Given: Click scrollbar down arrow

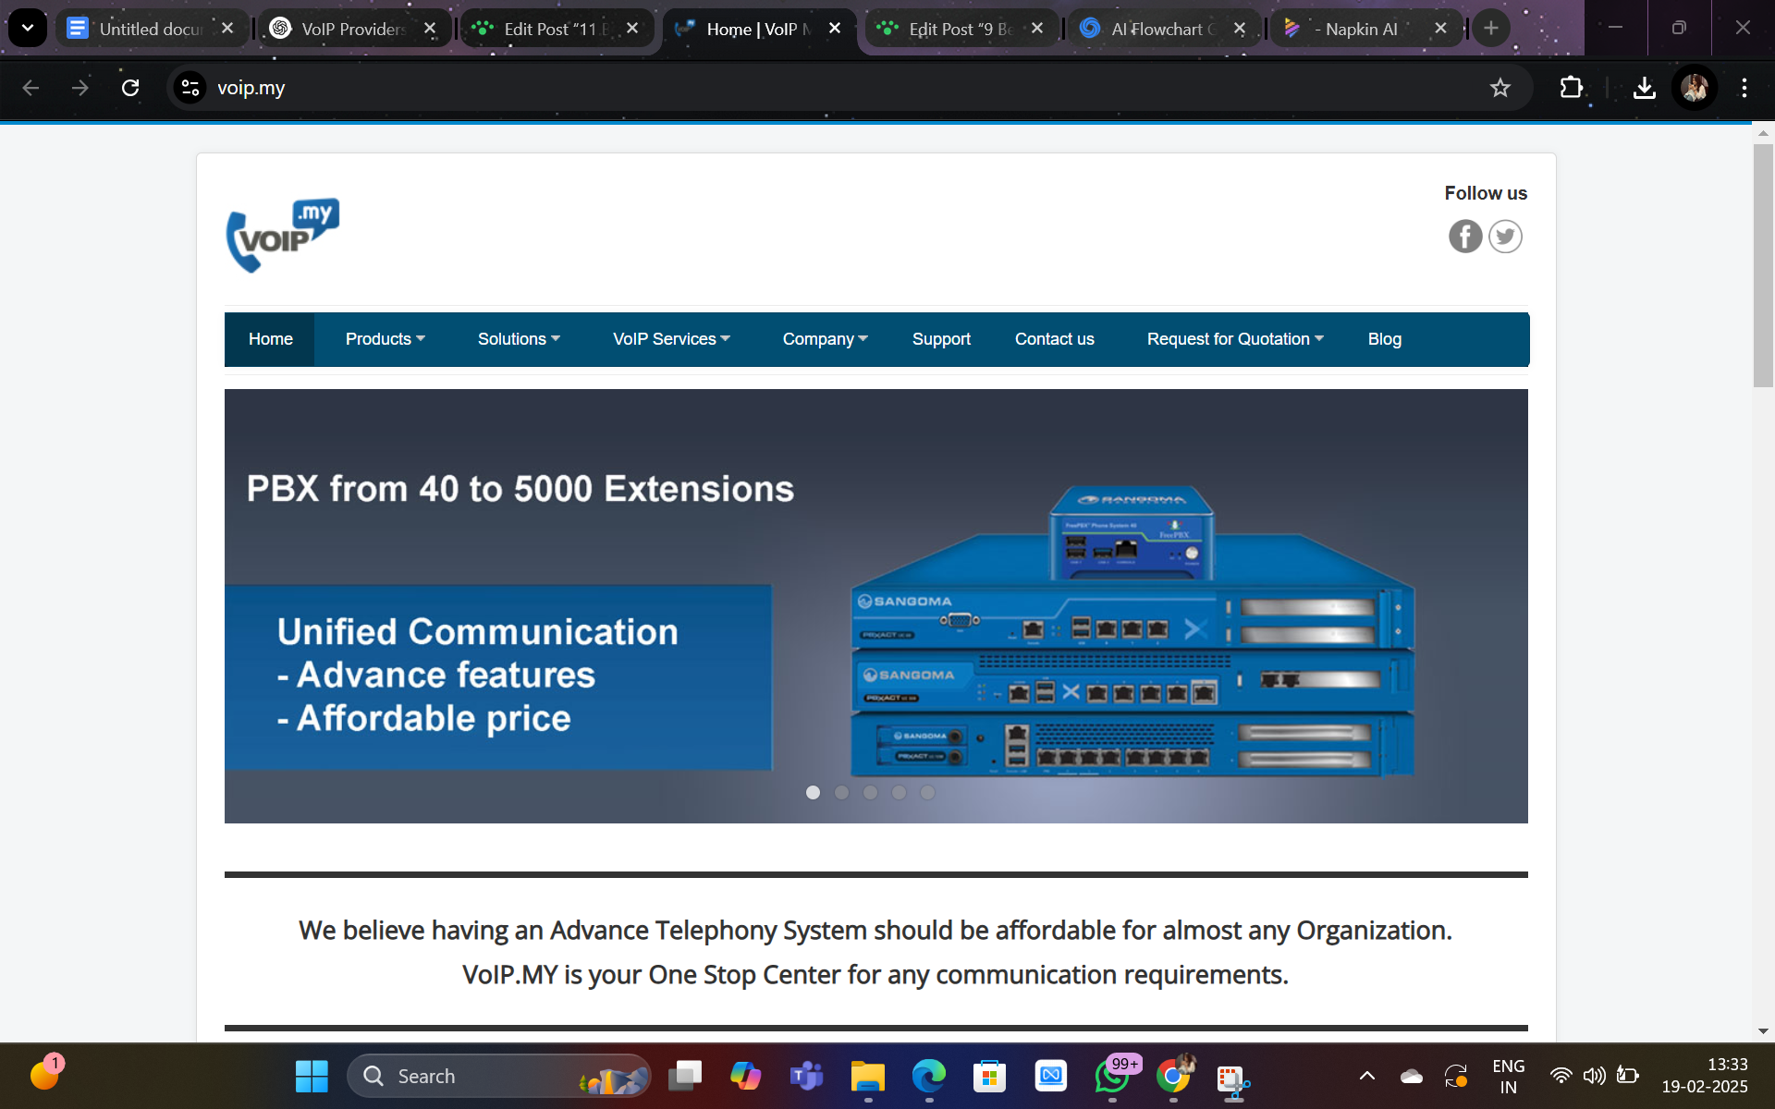Looking at the screenshot, I should click(x=1763, y=1031).
